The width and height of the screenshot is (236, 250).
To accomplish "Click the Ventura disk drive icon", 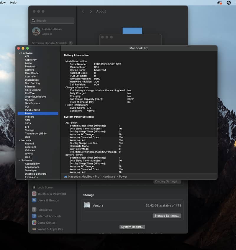I will point(87,205).
